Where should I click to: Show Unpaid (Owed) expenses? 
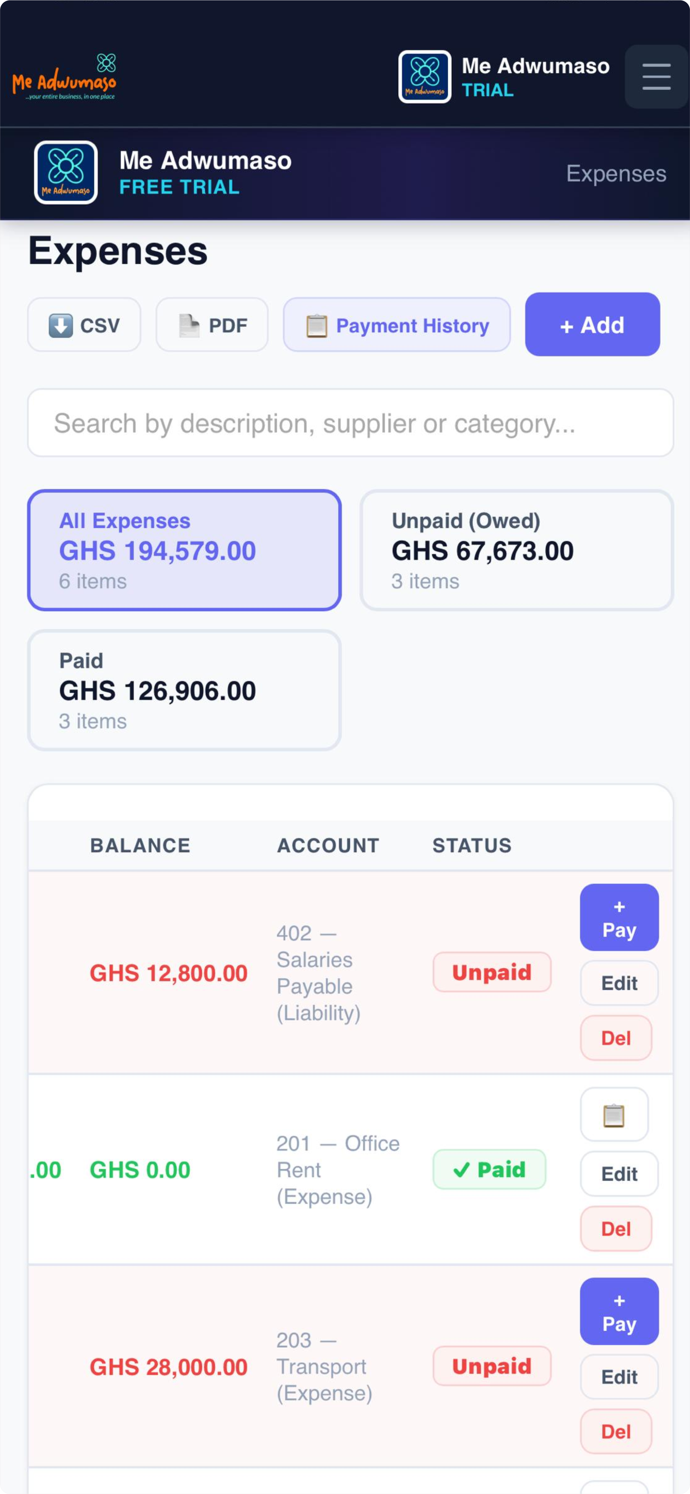[516, 550]
